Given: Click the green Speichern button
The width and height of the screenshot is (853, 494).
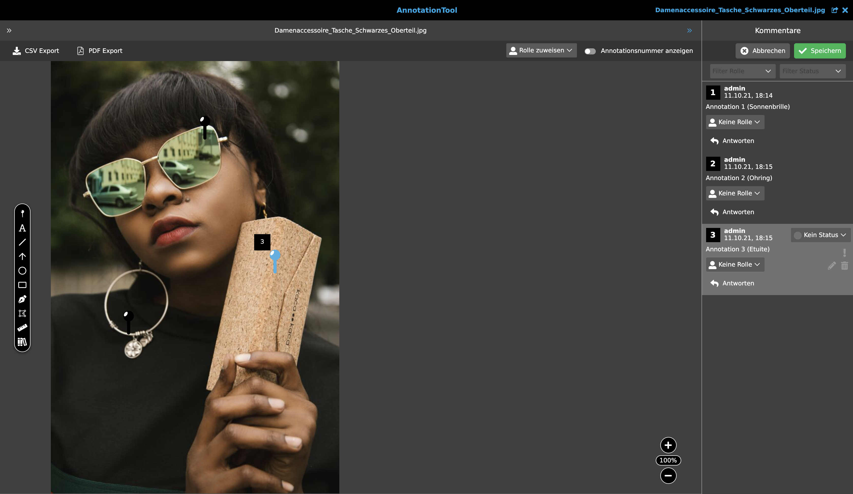Looking at the screenshot, I should 819,51.
